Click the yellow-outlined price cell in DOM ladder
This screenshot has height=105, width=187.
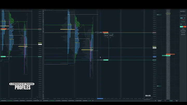coord(168,14)
